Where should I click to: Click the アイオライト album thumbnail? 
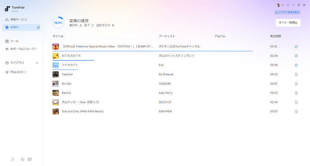tap(55, 65)
